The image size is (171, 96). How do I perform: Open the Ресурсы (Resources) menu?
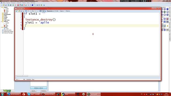coord(13,3)
